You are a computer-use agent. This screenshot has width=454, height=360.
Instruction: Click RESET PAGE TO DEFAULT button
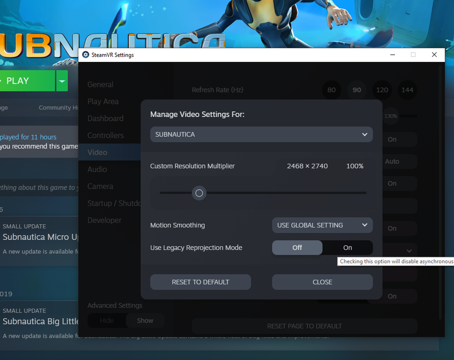[x=304, y=326]
